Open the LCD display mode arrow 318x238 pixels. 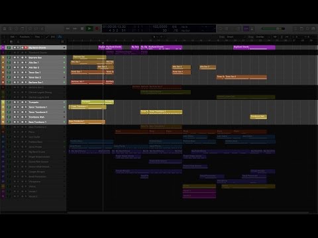214,28
